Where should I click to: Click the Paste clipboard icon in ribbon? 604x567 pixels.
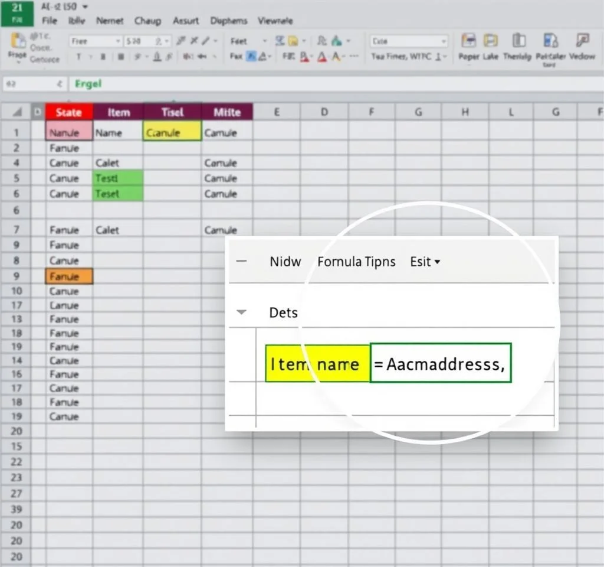[x=18, y=41]
